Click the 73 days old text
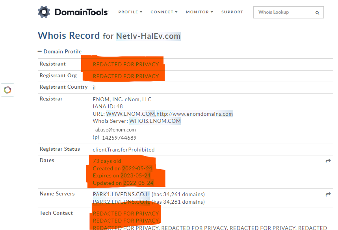The image size is (338, 230). tap(107, 161)
